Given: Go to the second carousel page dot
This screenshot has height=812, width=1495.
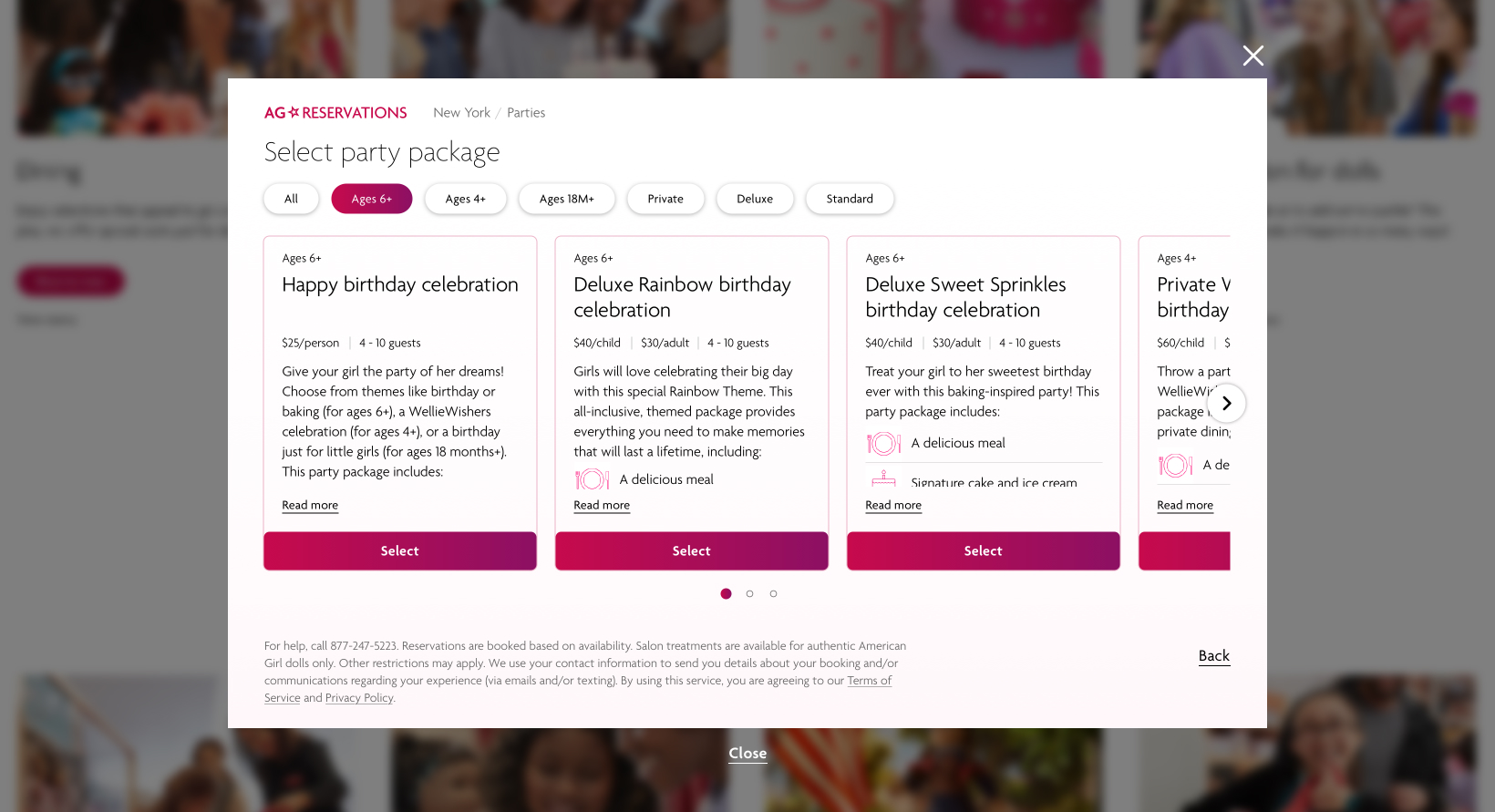Looking at the screenshot, I should pyautogui.click(x=749, y=594).
